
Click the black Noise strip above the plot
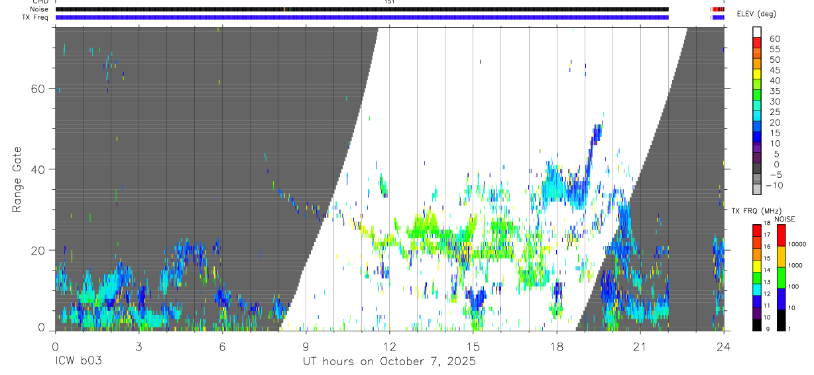pyautogui.click(x=362, y=9)
